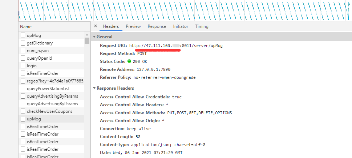352x158 pixels.
Task: Click the Request URL label
Action: point(113,46)
